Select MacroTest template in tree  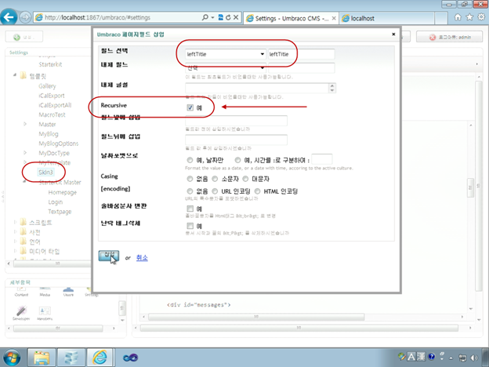point(52,114)
